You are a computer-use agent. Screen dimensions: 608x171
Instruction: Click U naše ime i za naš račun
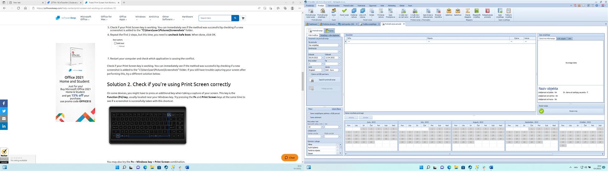(x=403, y=13)
